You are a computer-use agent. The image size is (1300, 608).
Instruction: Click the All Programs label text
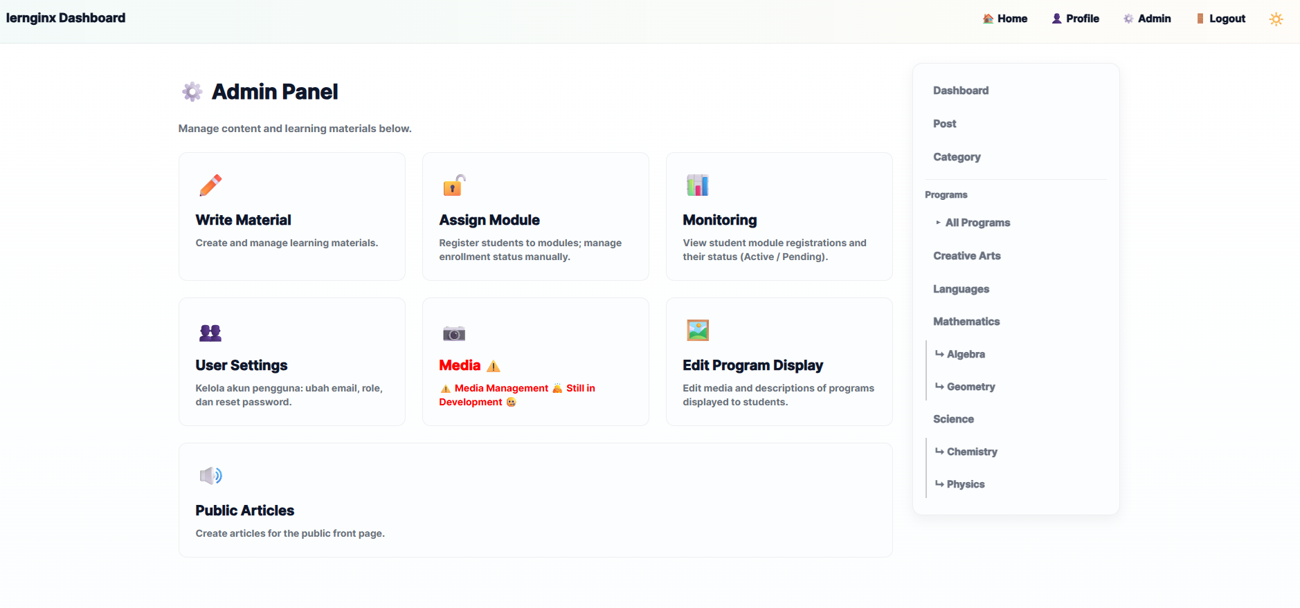pos(977,223)
